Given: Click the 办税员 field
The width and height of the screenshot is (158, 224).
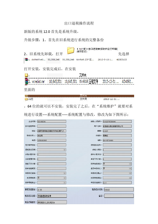Looking at the screenshot, I should click(117, 136).
